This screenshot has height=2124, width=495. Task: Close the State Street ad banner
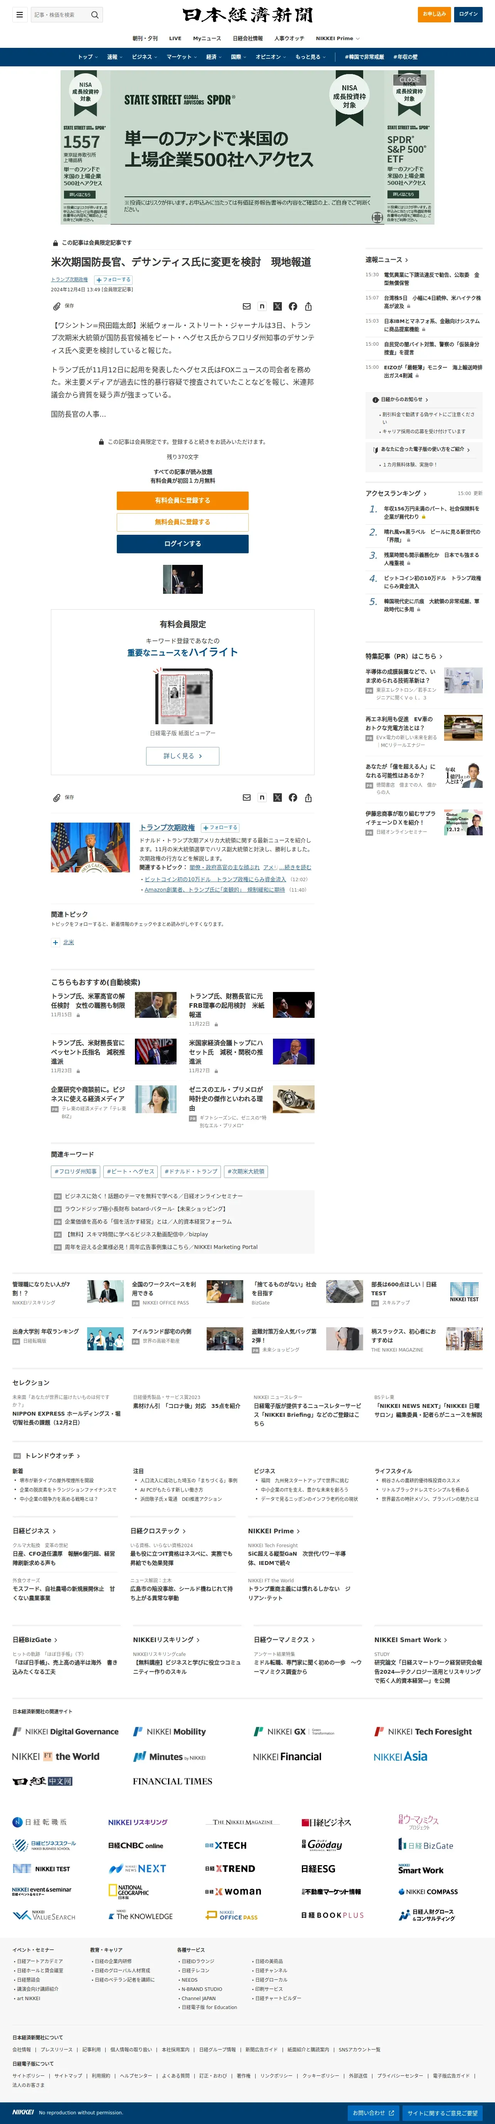pos(409,80)
